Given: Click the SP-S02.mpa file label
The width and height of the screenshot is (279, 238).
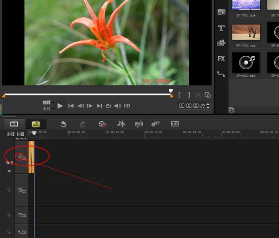Looking at the screenshot, I should 246,76.
